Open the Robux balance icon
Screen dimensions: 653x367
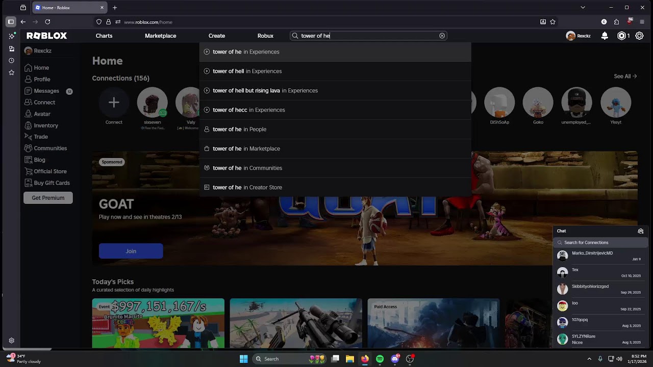click(621, 36)
